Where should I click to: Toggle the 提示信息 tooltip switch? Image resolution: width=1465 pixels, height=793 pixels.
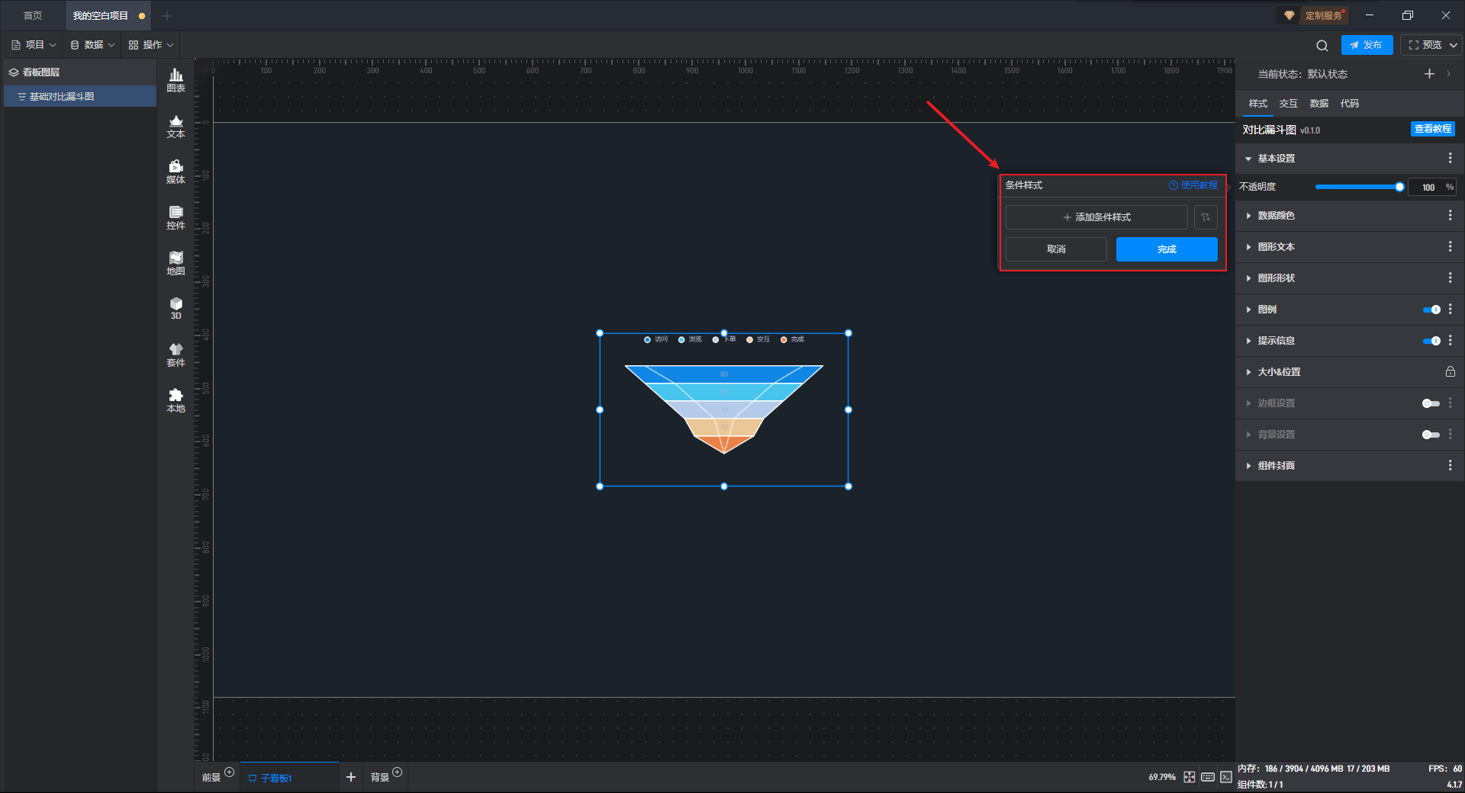pyautogui.click(x=1431, y=341)
